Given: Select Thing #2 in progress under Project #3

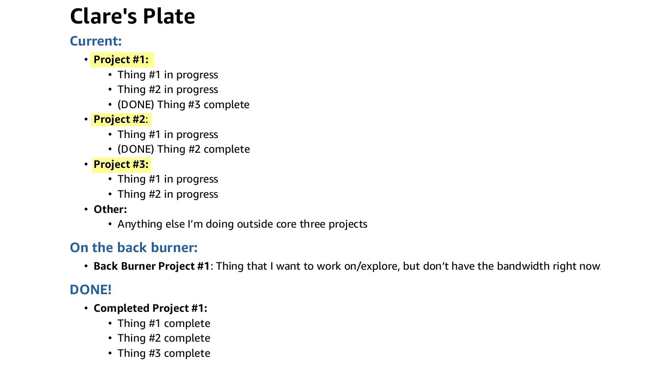Looking at the screenshot, I should pyautogui.click(x=167, y=194).
